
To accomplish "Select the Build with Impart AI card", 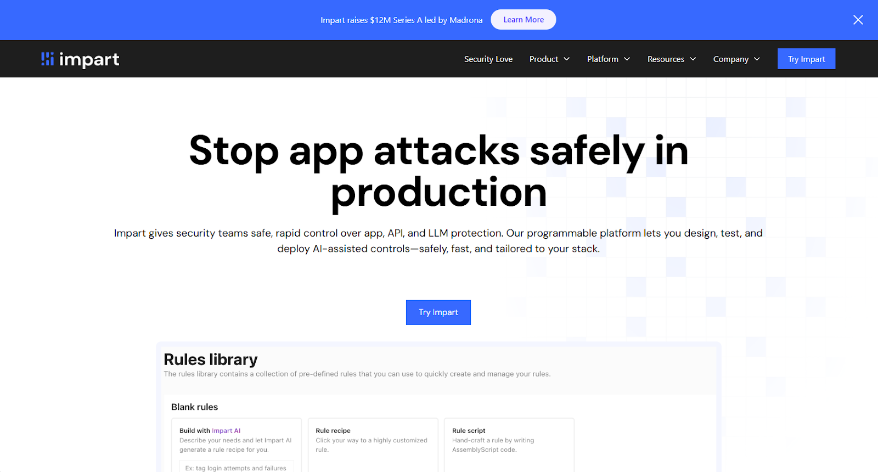I will [237, 445].
